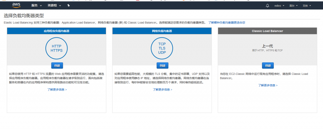The height and width of the screenshot is (129, 323).
Task: Open the notifications bell icon
Action: point(267,6)
